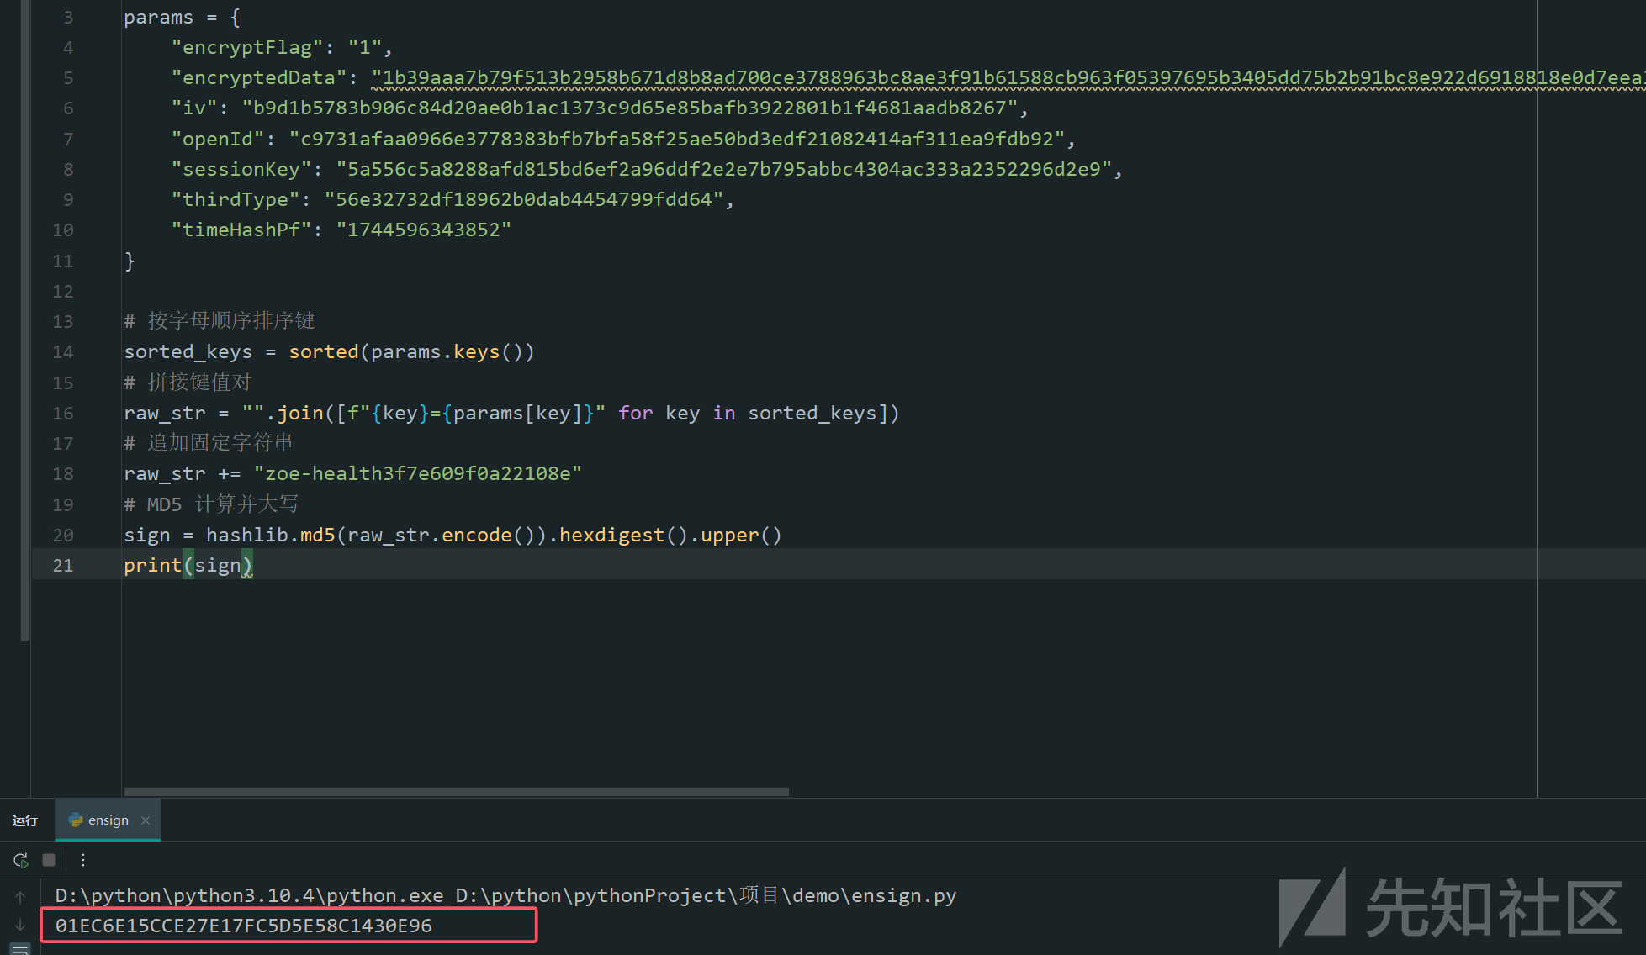Image resolution: width=1646 pixels, height=955 pixels.
Task: Click line number 21 in gutter
Action: coord(63,566)
